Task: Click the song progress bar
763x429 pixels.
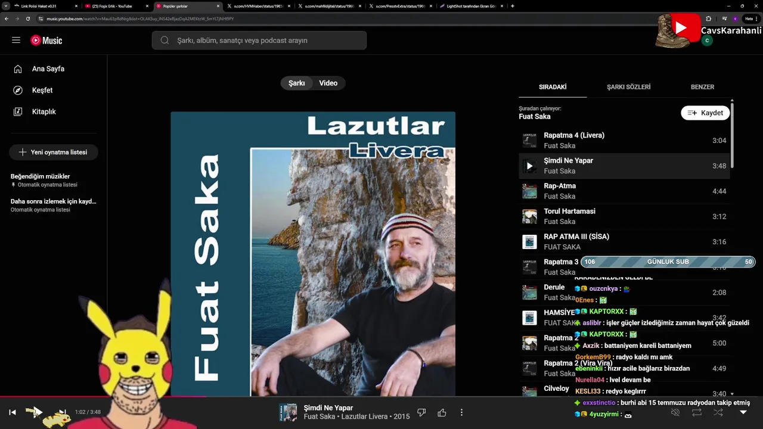Action: (x=381, y=397)
